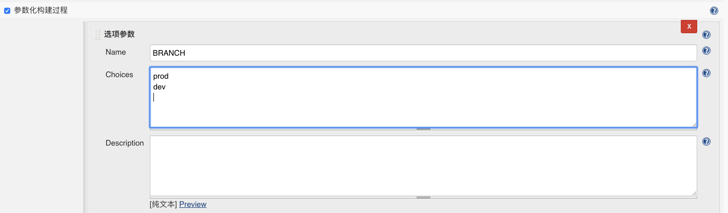Image resolution: width=728 pixels, height=213 pixels.
Task: Place cursor on the dev line
Action: (160, 87)
